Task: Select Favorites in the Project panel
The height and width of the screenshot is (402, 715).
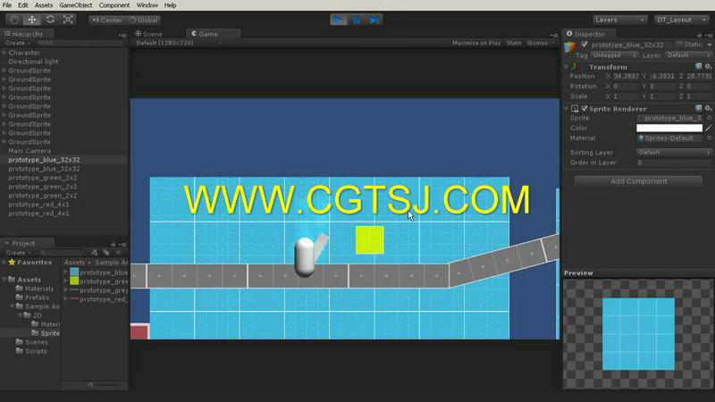Action: click(x=30, y=263)
